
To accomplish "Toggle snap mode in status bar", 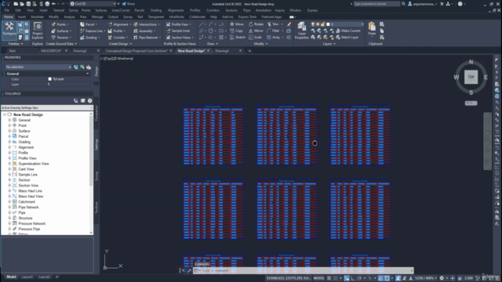I will coord(336,278).
